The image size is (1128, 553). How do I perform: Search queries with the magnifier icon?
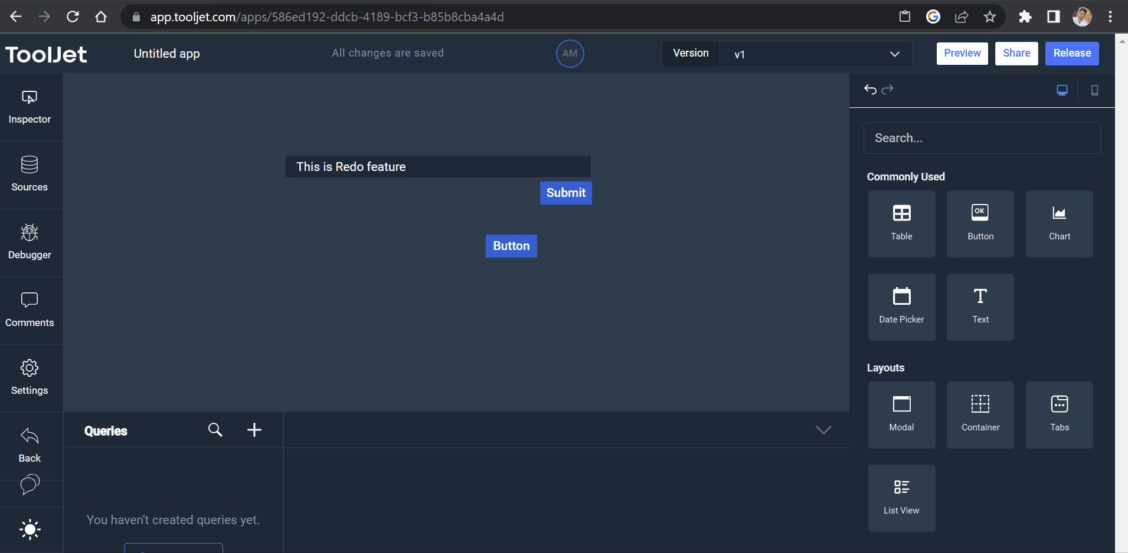point(215,430)
